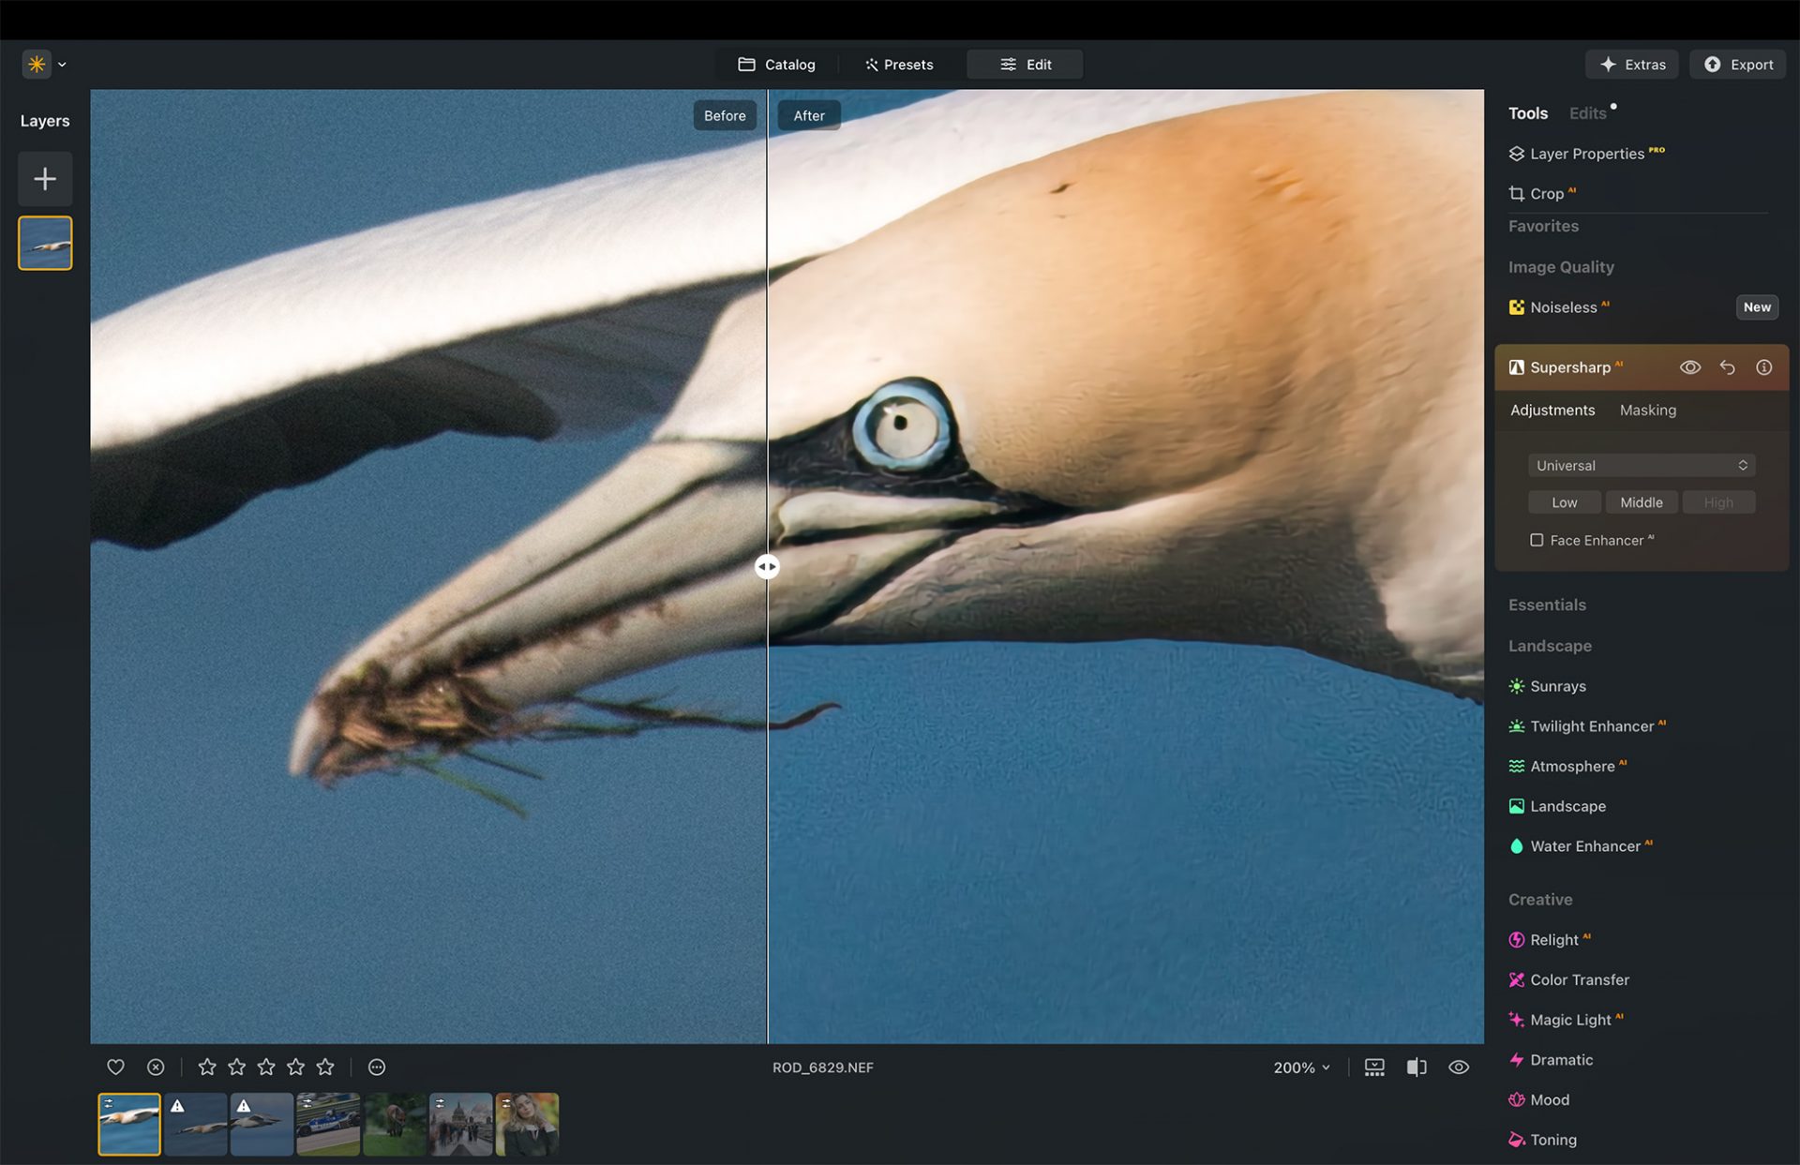Viewport: 1800px width, 1165px height.
Task: Open the zoom level dropdown
Action: (1301, 1067)
